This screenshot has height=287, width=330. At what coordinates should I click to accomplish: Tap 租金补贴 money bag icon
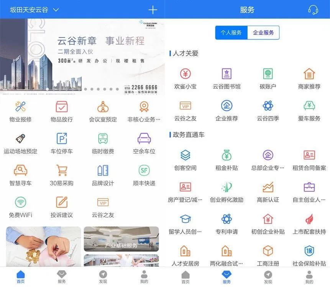tap(227, 155)
